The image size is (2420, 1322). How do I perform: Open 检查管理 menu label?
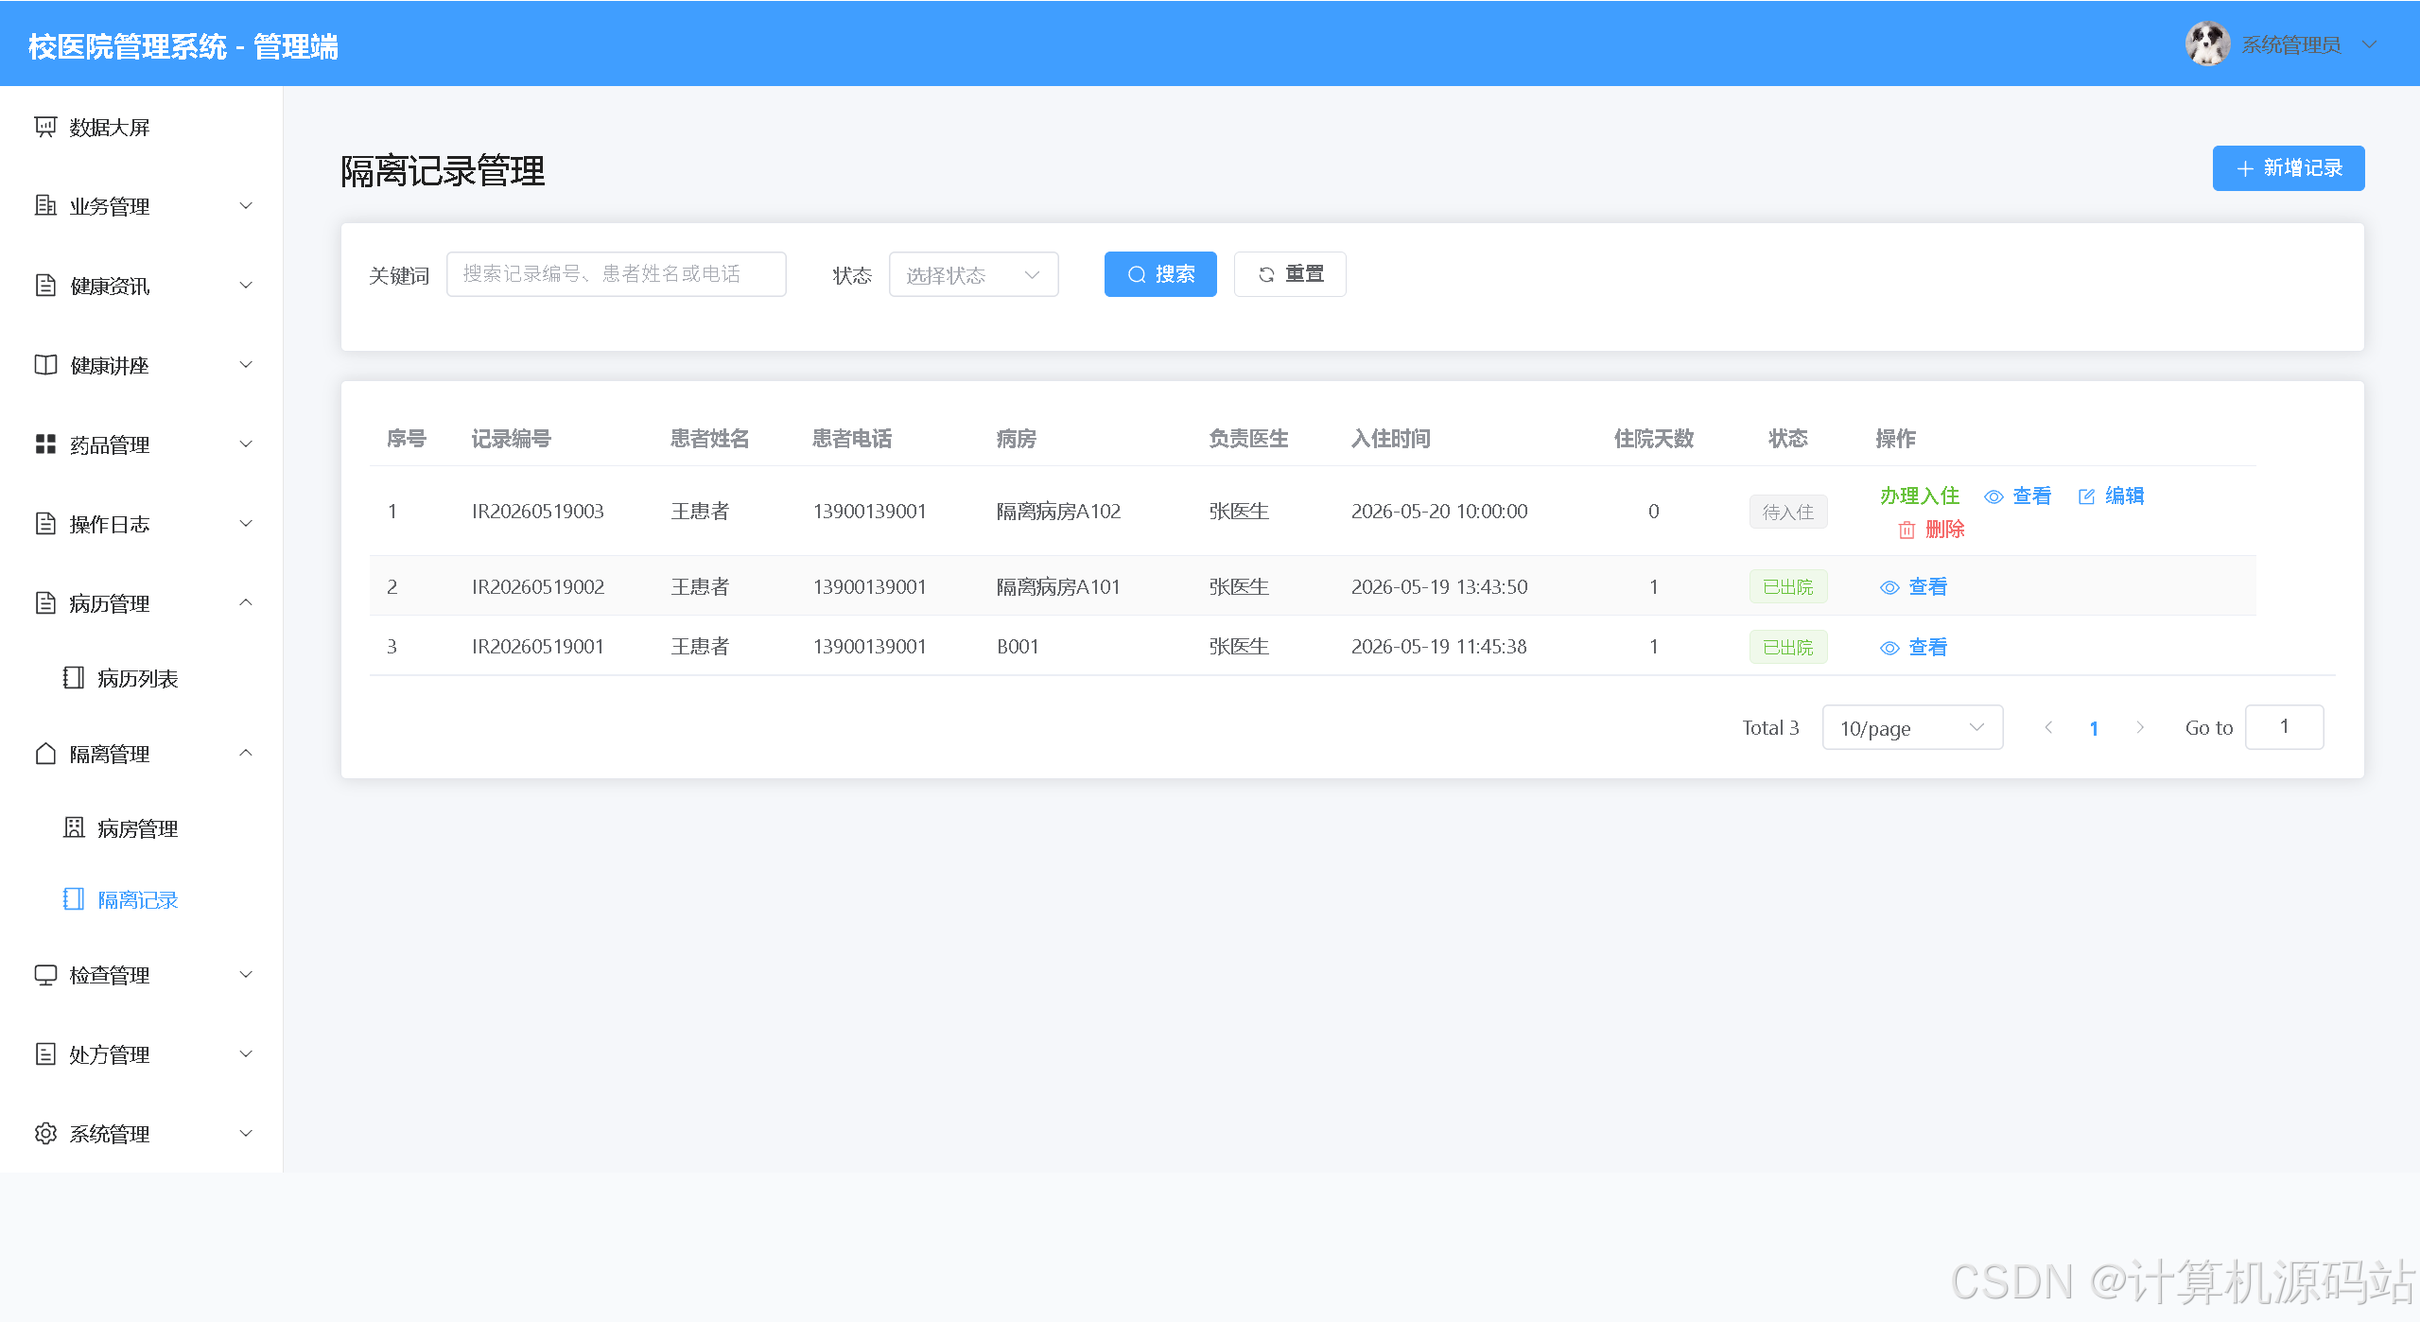pyautogui.click(x=110, y=975)
